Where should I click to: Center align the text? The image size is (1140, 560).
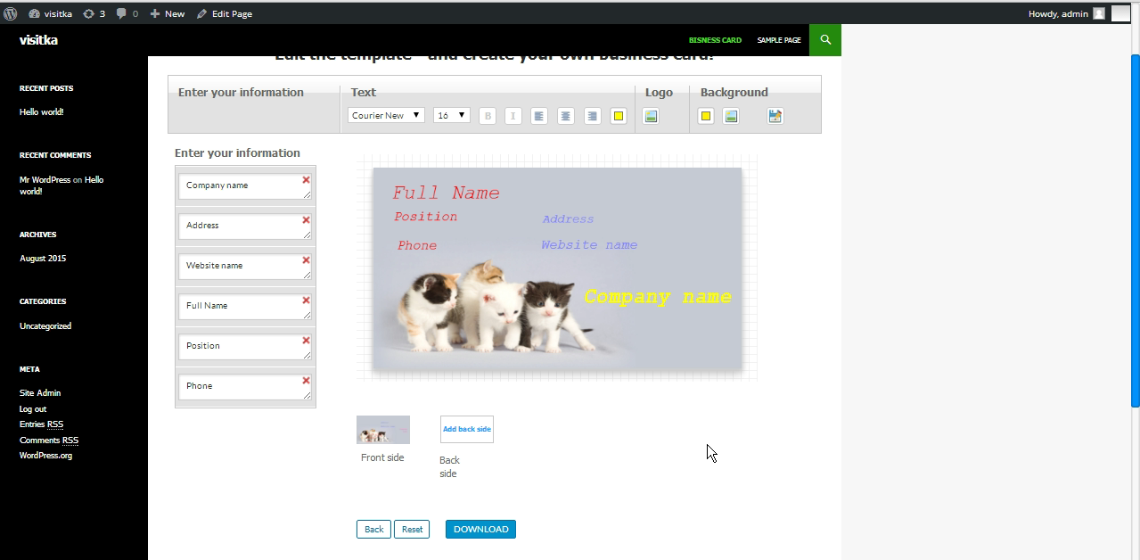(x=566, y=116)
